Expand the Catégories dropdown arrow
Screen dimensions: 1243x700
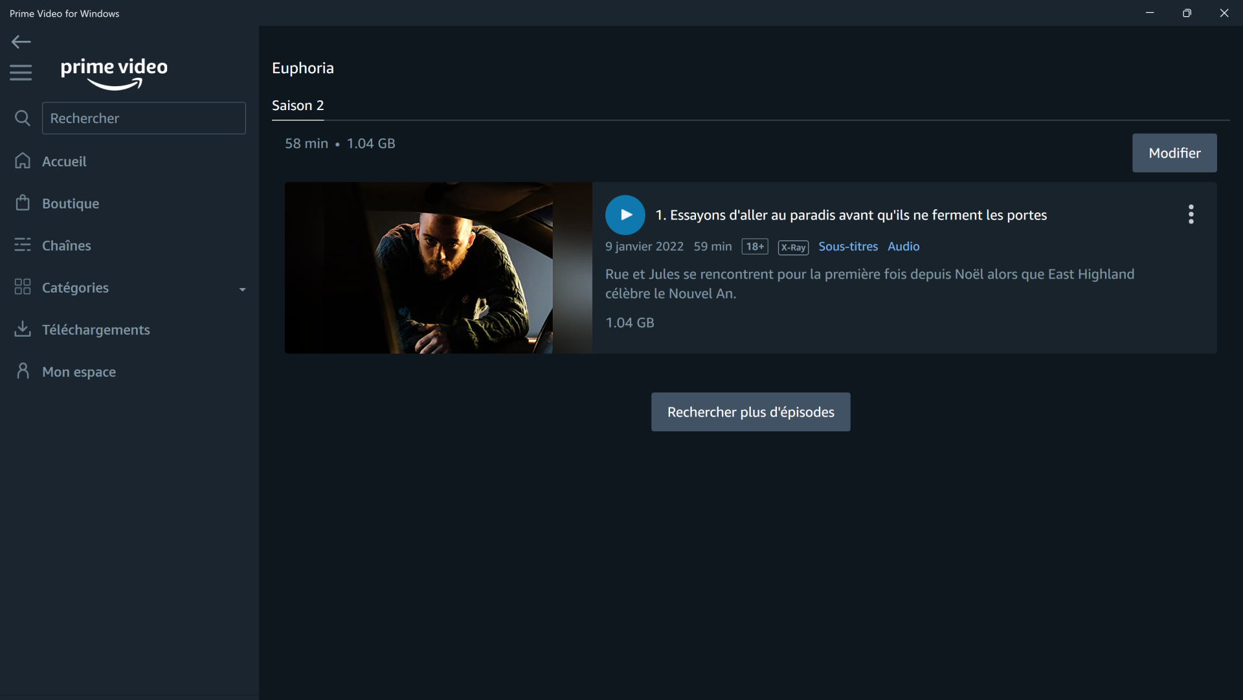(243, 289)
